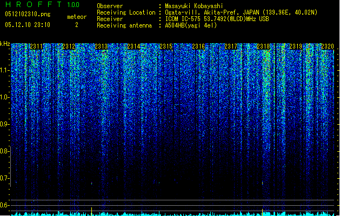Image resolution: width=340 pixels, height=216 pixels.
Task: Click the meteor count value 2
Action: coord(77,25)
